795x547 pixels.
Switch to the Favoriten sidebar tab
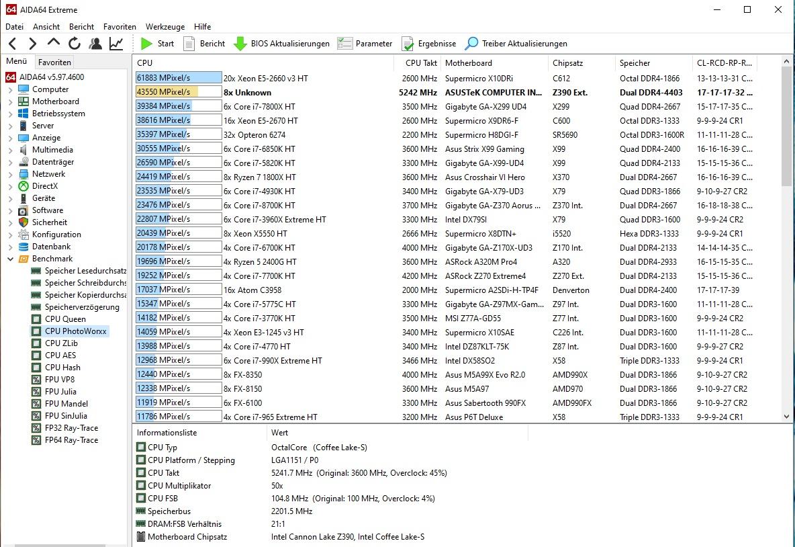click(54, 62)
